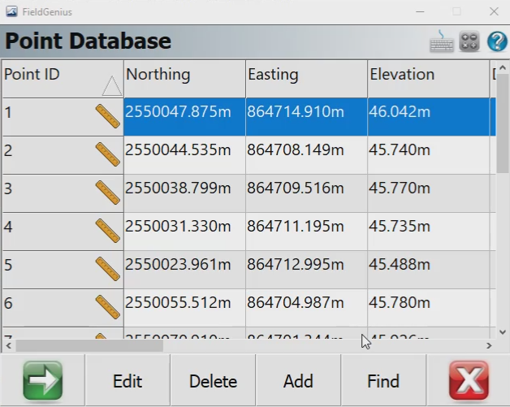Open the calculator/options icon in header
This screenshot has width=510, height=407.
(469, 41)
